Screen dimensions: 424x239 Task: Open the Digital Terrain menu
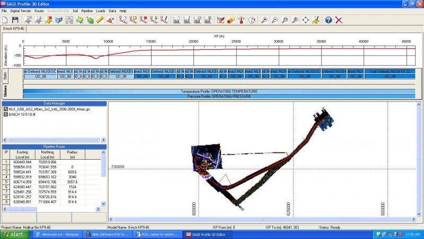pyautogui.click(x=21, y=11)
